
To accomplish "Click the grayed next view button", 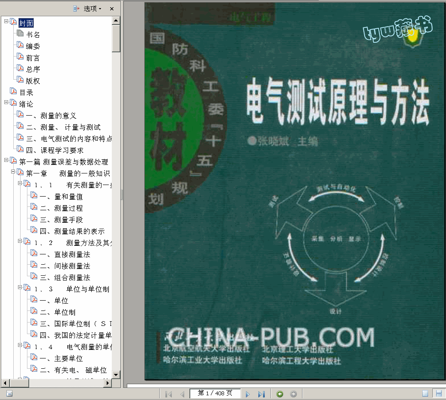I will coord(293,394).
